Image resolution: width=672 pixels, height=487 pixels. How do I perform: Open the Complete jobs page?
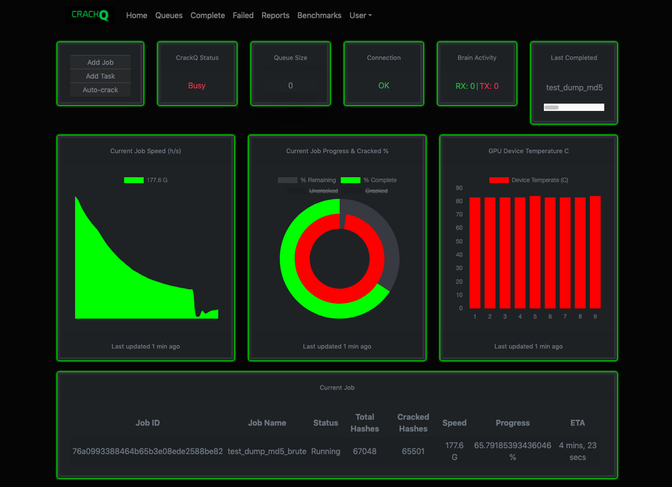[208, 15]
